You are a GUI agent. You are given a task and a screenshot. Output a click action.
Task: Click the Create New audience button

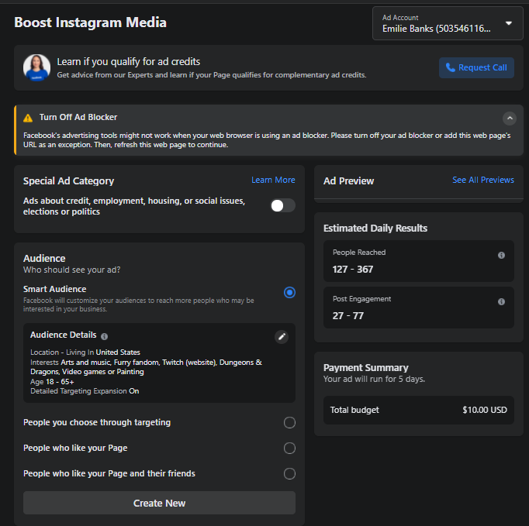(159, 503)
